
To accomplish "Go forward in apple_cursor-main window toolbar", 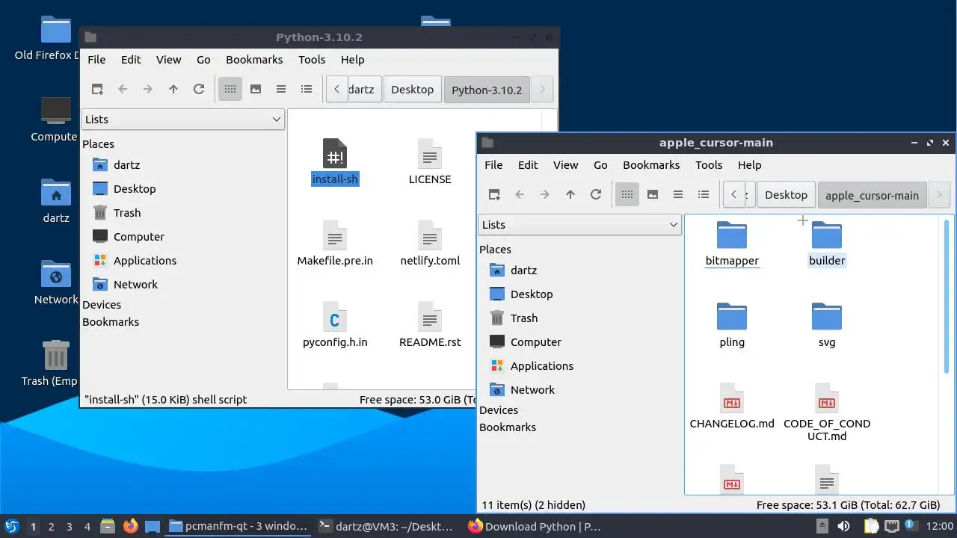I will [x=545, y=194].
